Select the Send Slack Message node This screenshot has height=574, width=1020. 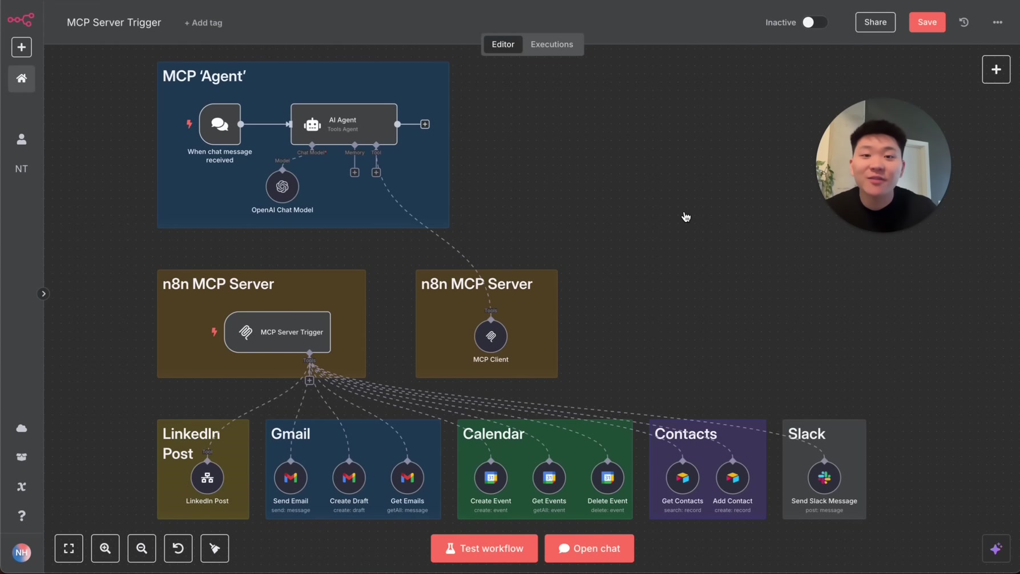tap(824, 478)
